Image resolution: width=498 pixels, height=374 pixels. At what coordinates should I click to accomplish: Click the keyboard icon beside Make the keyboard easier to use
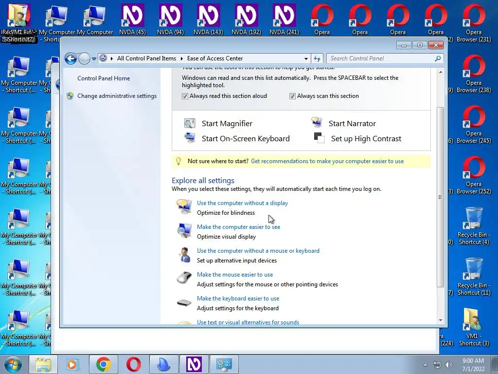184,302
